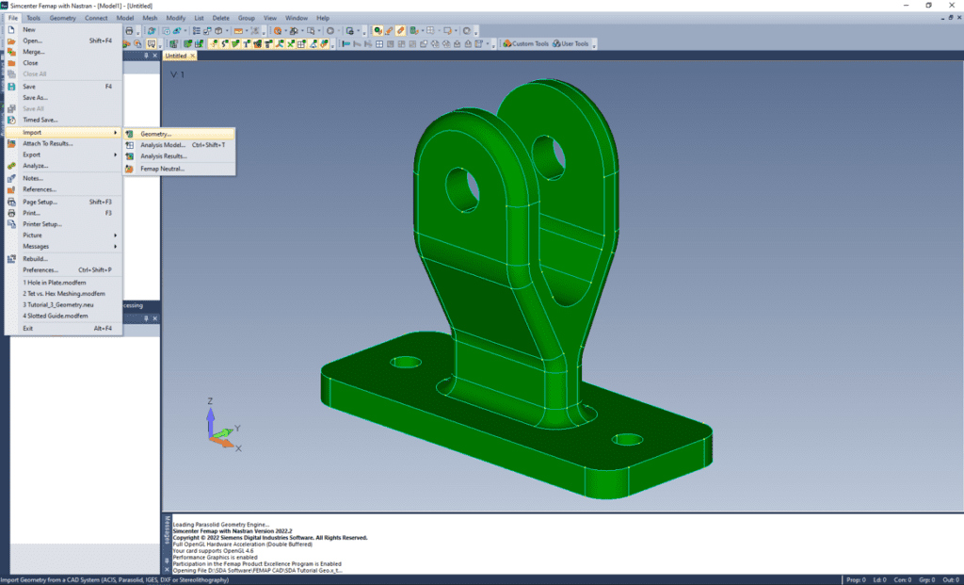Open the Mesh menu
Viewport: 964px width, 585px height.
pyautogui.click(x=150, y=18)
